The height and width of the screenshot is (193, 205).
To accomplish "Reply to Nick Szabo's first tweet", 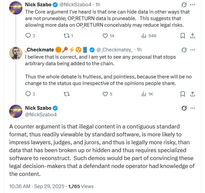I will point(28,36).
